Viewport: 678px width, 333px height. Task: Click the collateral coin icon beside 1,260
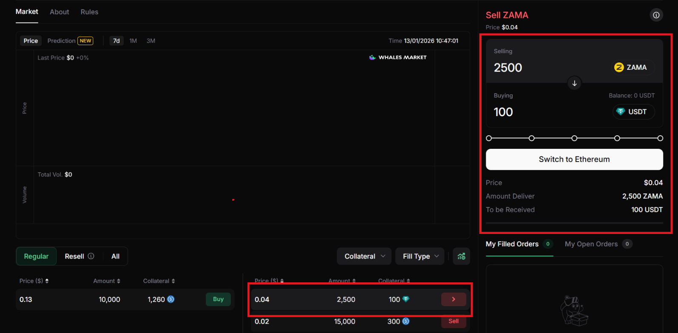pyautogui.click(x=171, y=299)
